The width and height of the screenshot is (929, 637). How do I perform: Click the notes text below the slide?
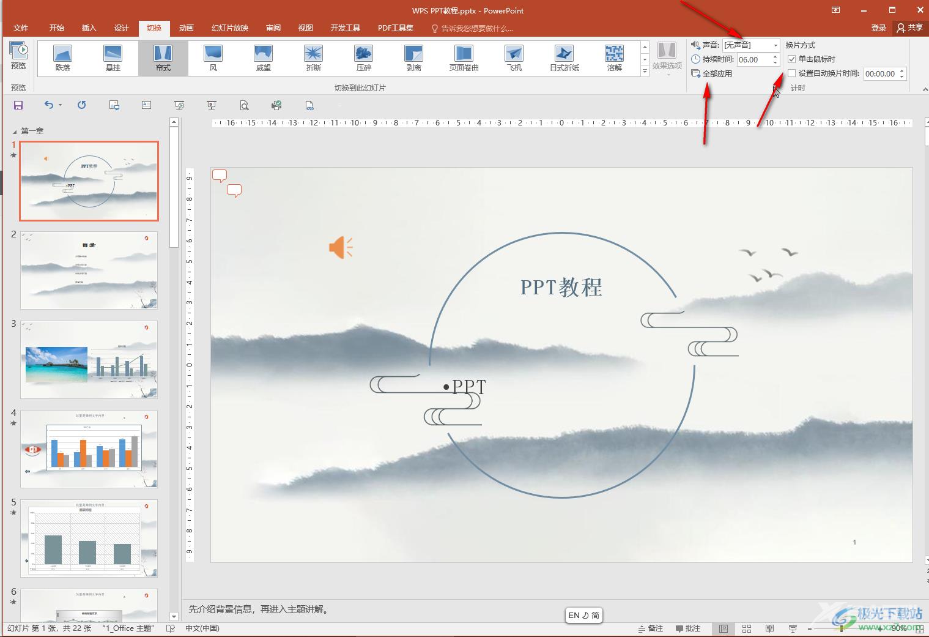coord(260,609)
